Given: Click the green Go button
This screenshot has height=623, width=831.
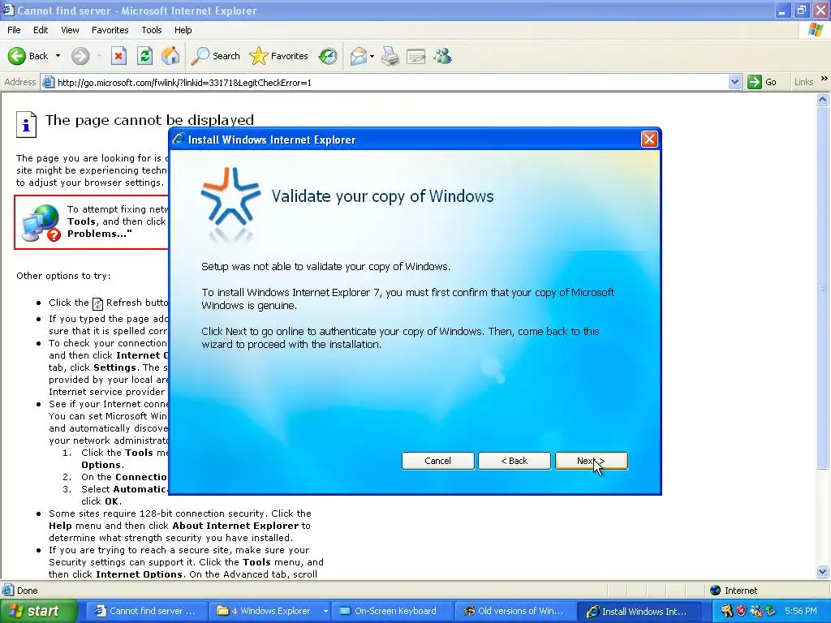Looking at the screenshot, I should (762, 82).
